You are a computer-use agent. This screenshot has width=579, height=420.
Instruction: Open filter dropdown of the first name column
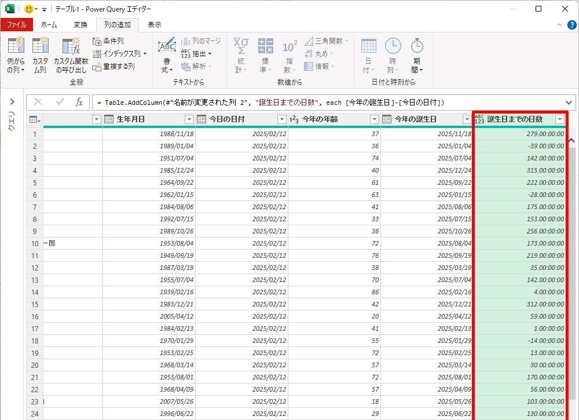(96, 119)
